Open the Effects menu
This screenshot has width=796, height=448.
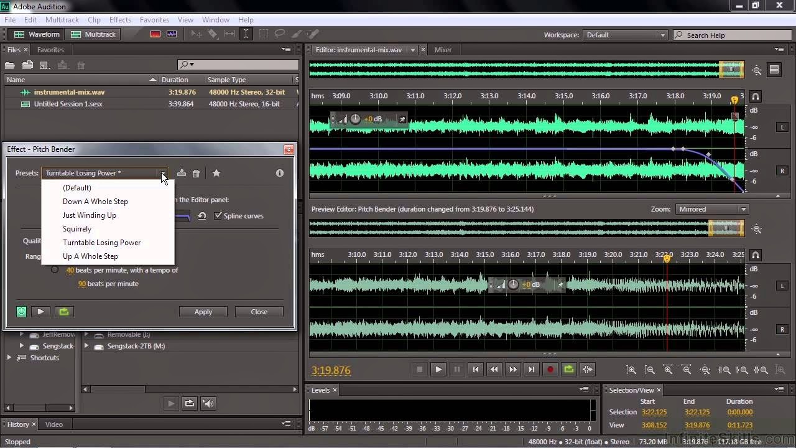pos(120,20)
